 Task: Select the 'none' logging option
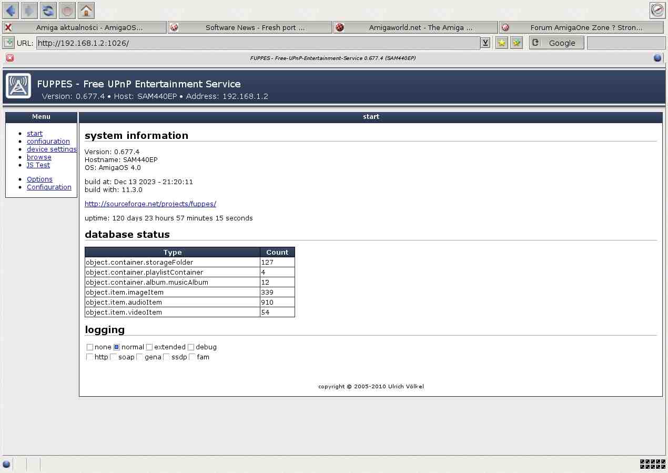point(90,347)
